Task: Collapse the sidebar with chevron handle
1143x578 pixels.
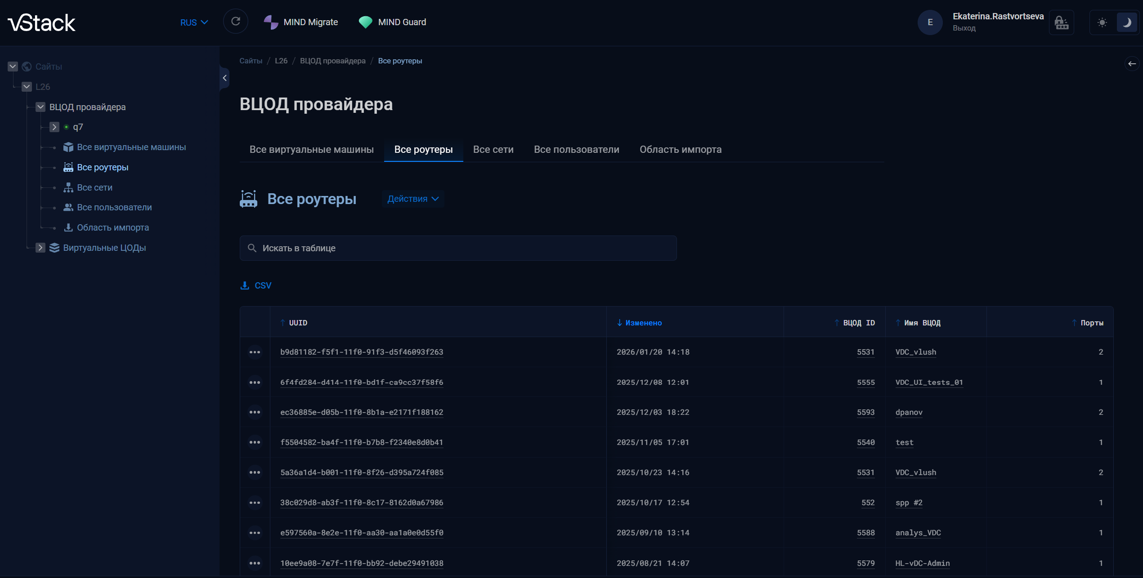Action: (224, 78)
